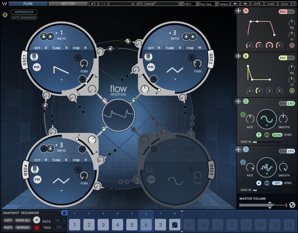Image resolution: width=298 pixels, height=233 pixels.
Task: Select snapshot slot 6
Action: (x=146, y=225)
